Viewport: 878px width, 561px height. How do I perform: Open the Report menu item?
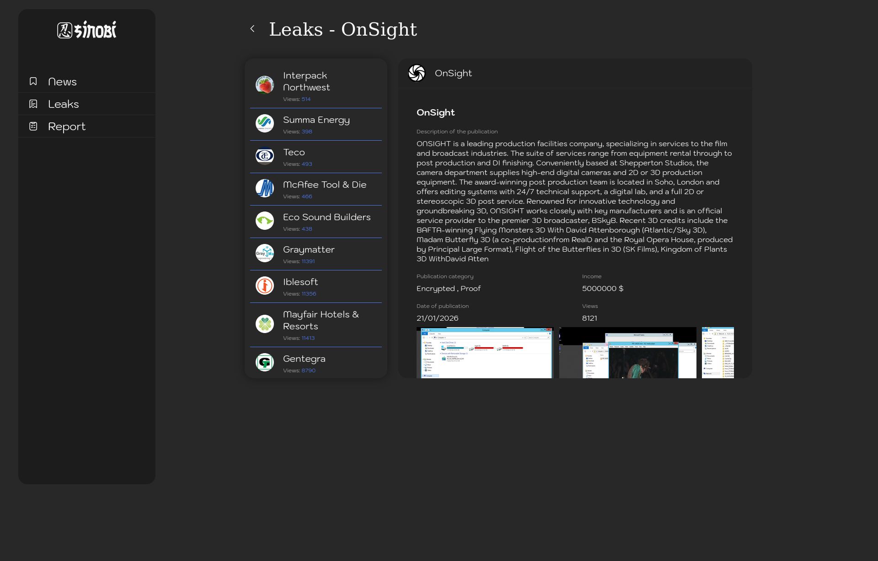pos(67,127)
